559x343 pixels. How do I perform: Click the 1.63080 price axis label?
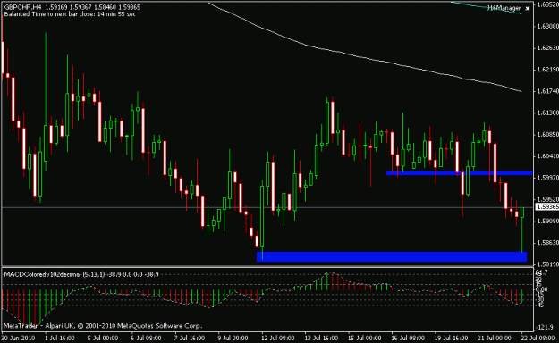point(547,26)
